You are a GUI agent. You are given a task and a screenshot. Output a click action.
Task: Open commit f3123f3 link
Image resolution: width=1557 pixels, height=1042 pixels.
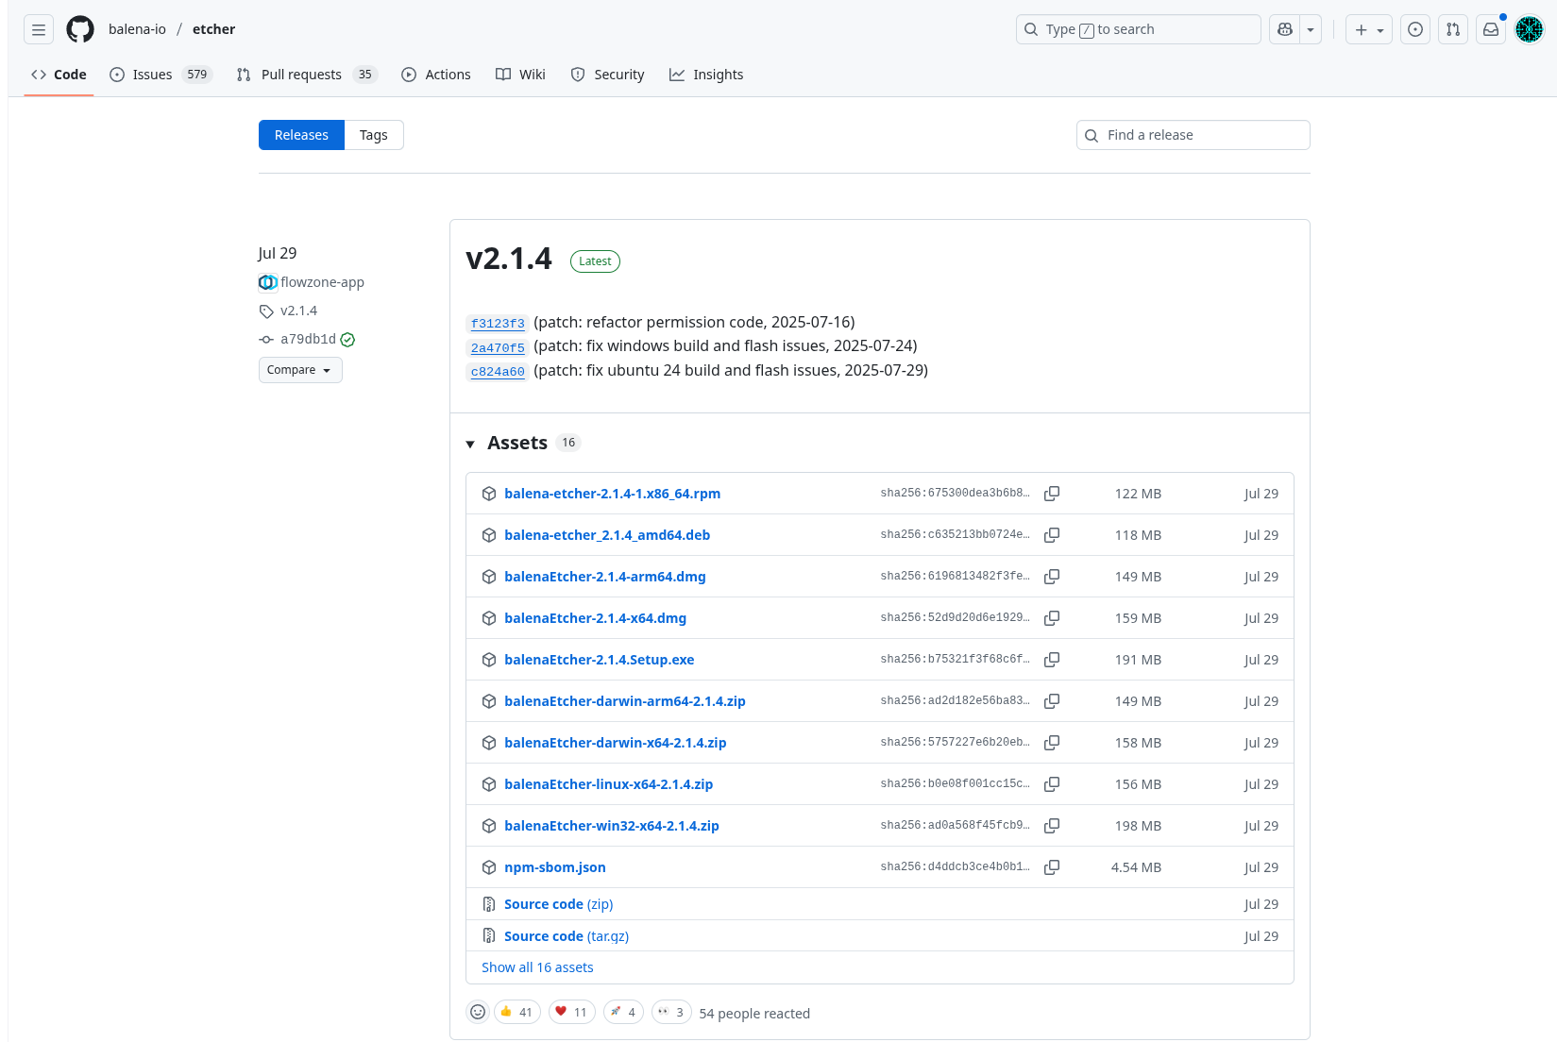pyautogui.click(x=498, y=324)
